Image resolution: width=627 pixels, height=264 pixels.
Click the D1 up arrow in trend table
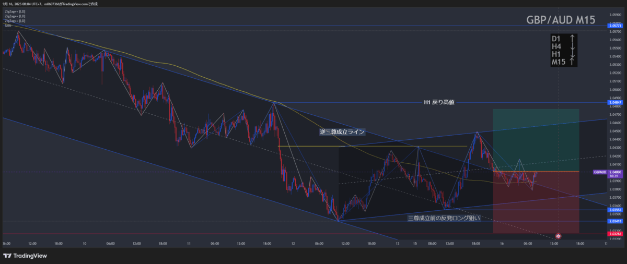tap(573, 39)
